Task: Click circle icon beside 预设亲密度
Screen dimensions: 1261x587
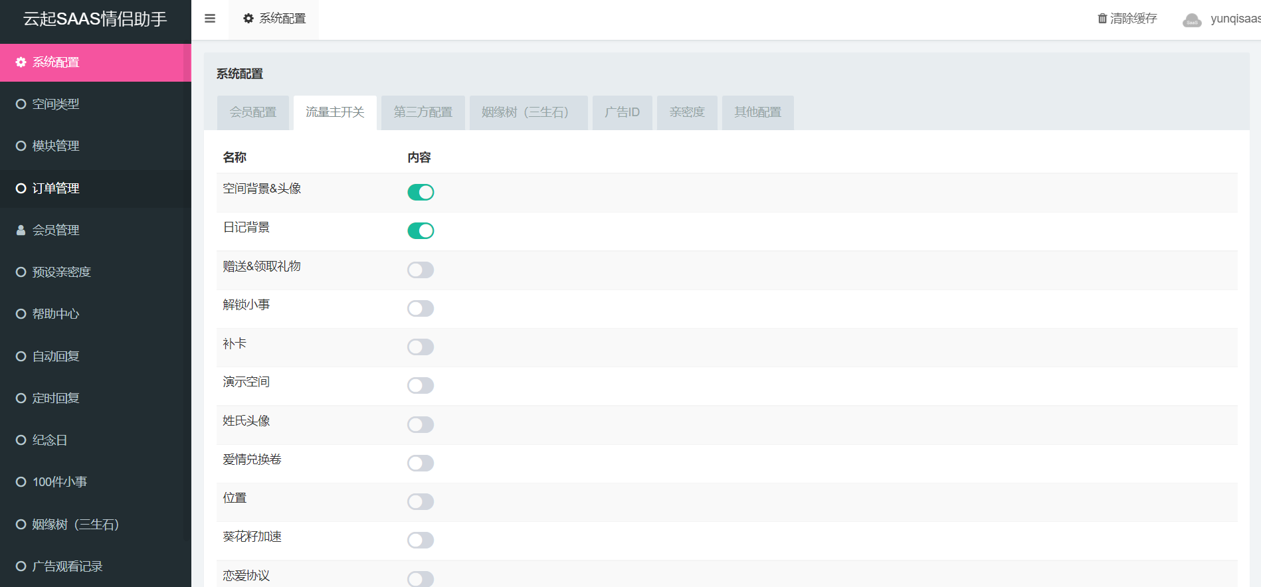Action: click(21, 272)
